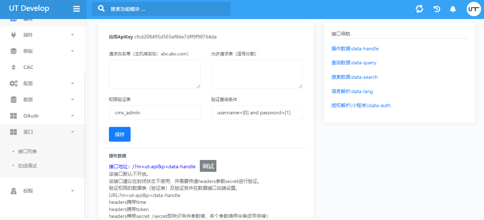The width and height of the screenshot is (484, 220).
Task: Expand the OAuth menu dropdown arrow
Action: tap(72, 116)
